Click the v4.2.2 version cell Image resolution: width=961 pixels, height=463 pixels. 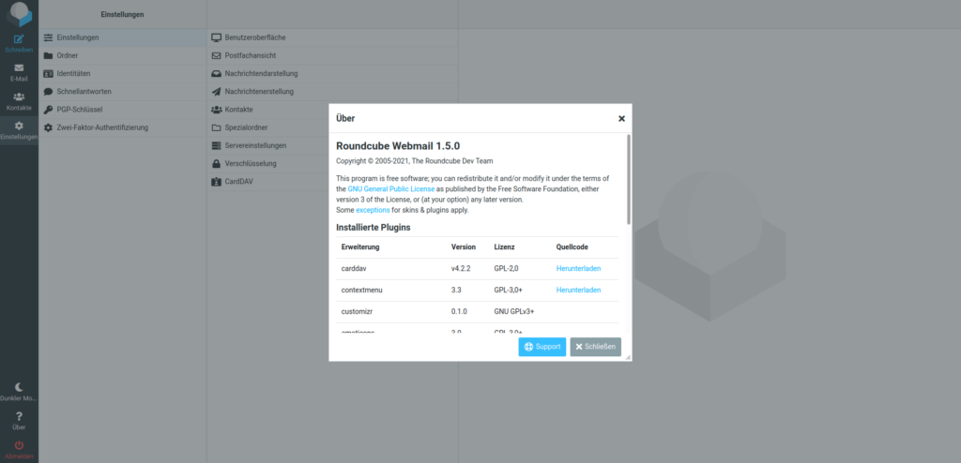pos(461,268)
